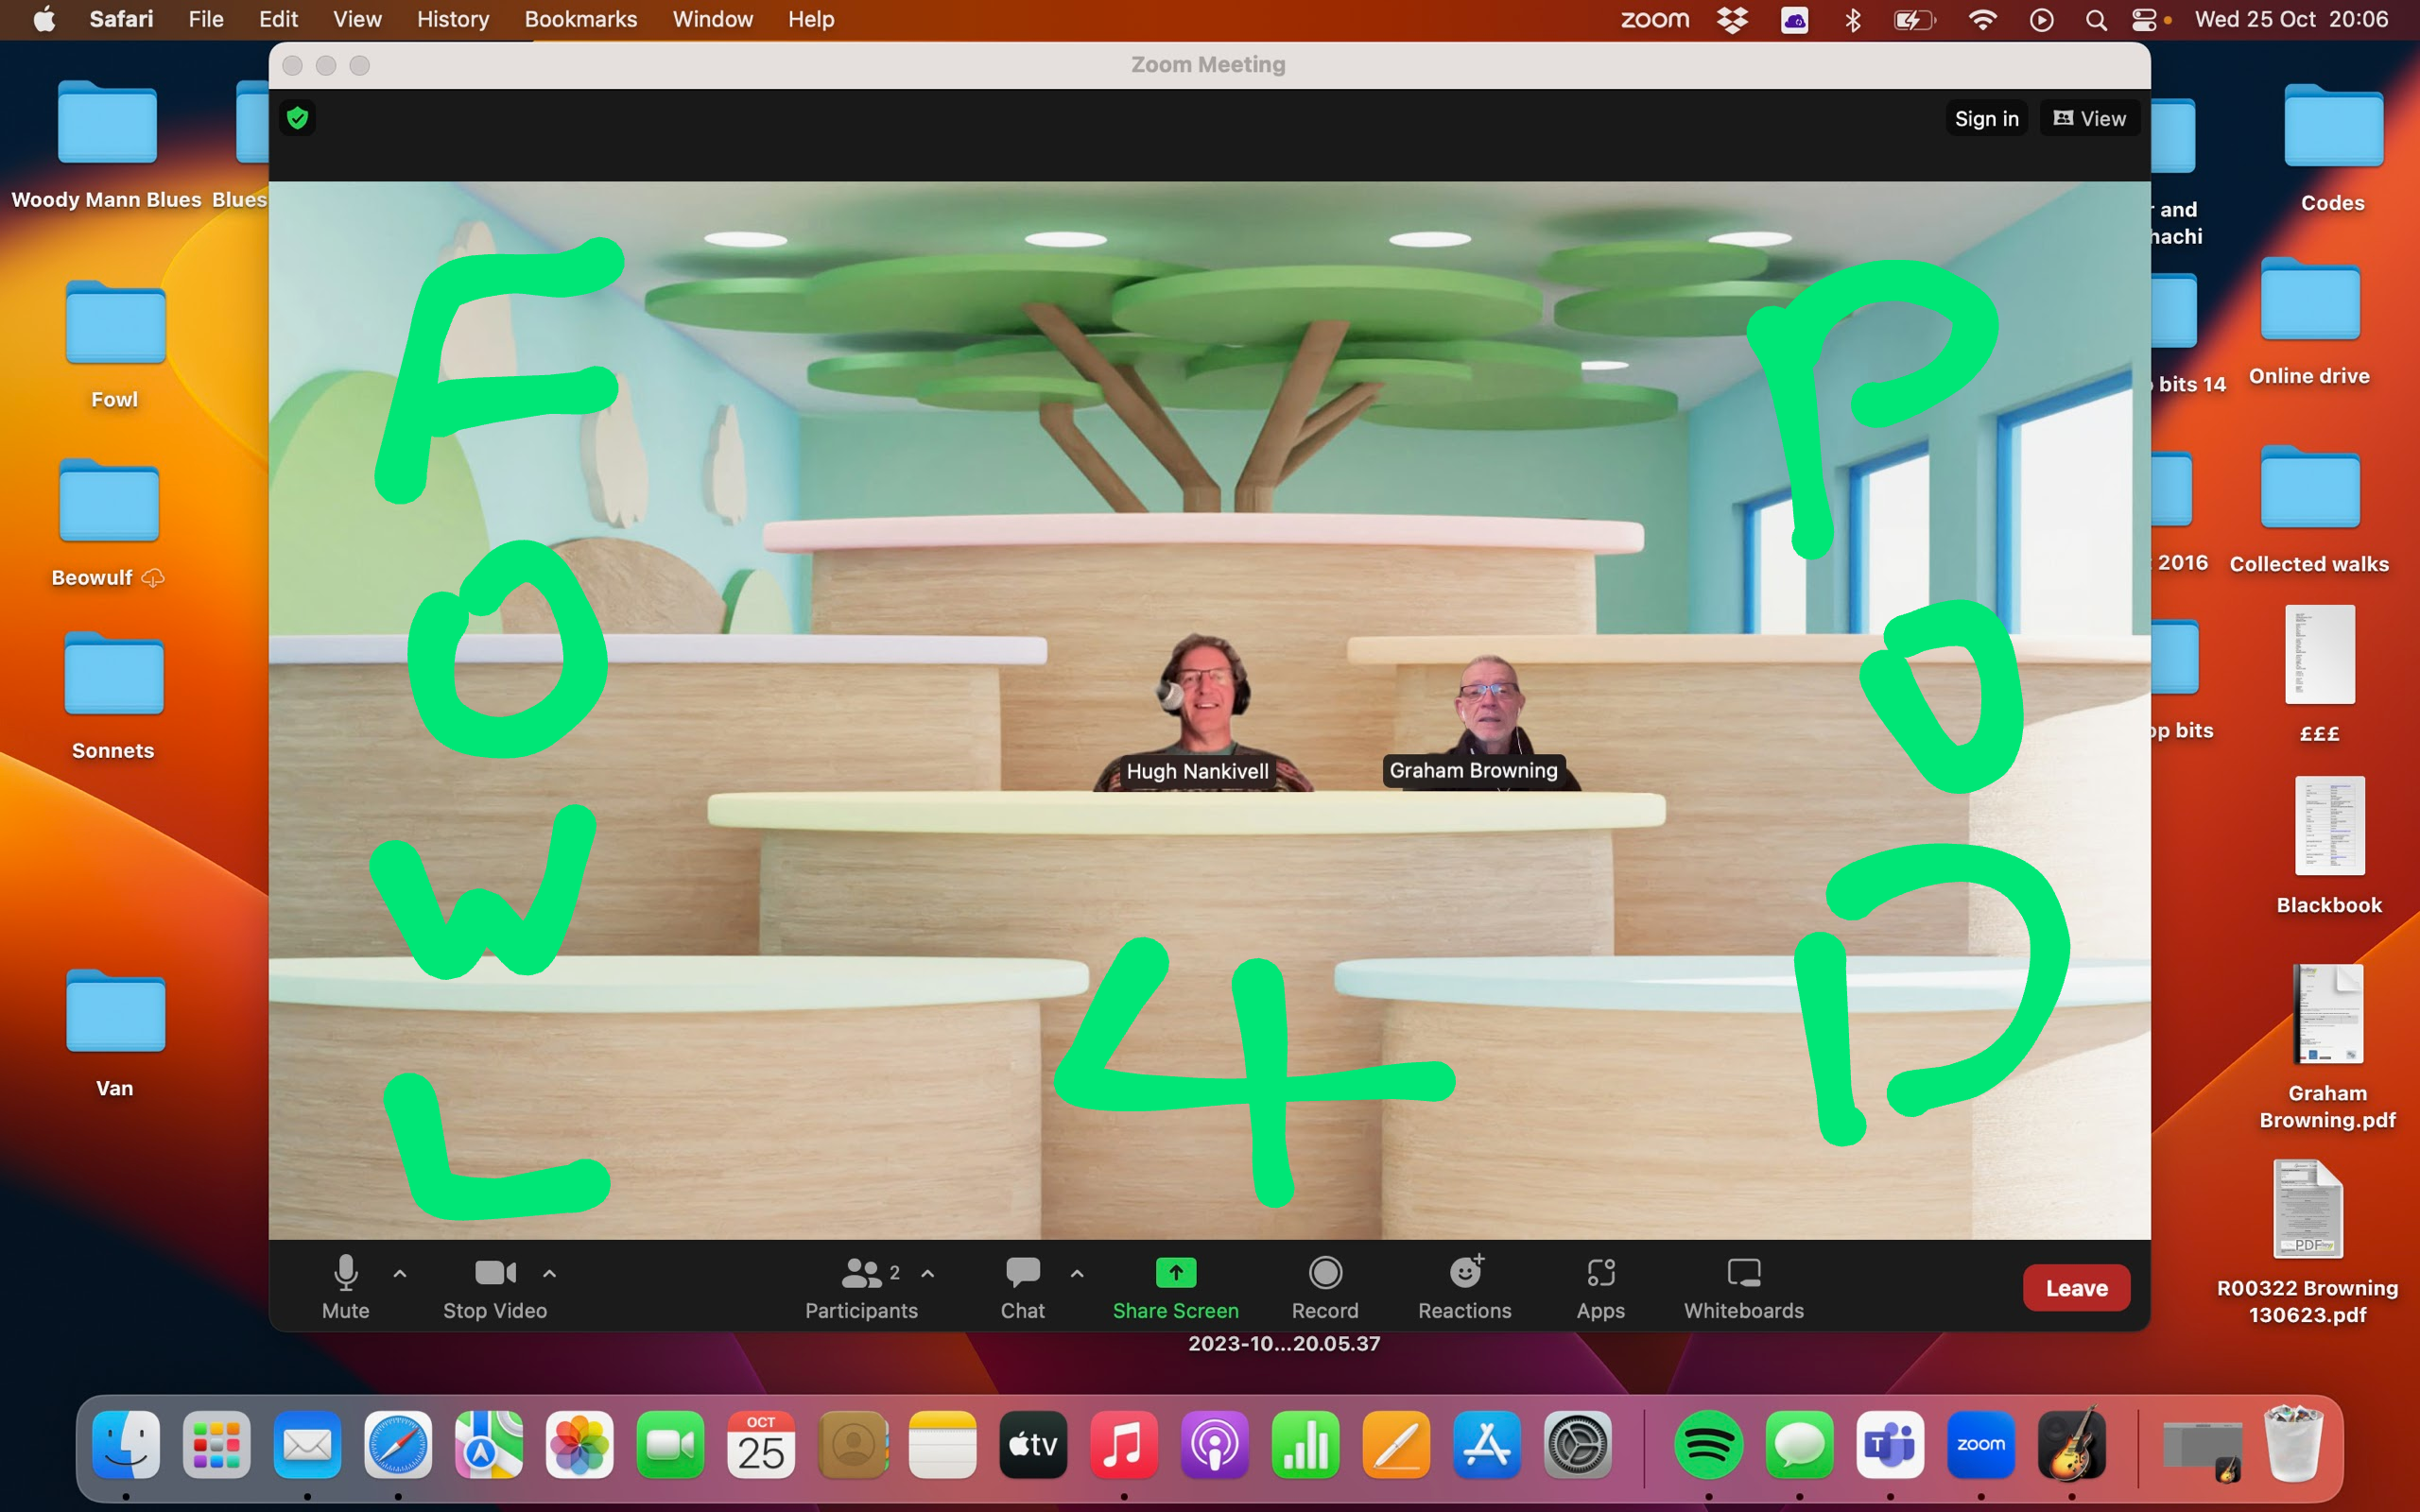Click the green encryption shield icon
This screenshot has width=2420, height=1512.
tap(297, 118)
